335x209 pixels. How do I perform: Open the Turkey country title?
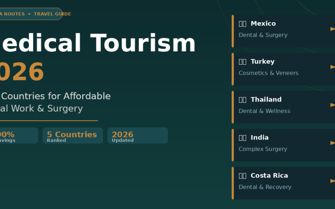coord(263,61)
